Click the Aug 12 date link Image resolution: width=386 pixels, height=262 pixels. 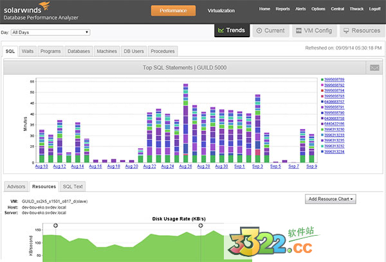pyautogui.click(x=60, y=166)
